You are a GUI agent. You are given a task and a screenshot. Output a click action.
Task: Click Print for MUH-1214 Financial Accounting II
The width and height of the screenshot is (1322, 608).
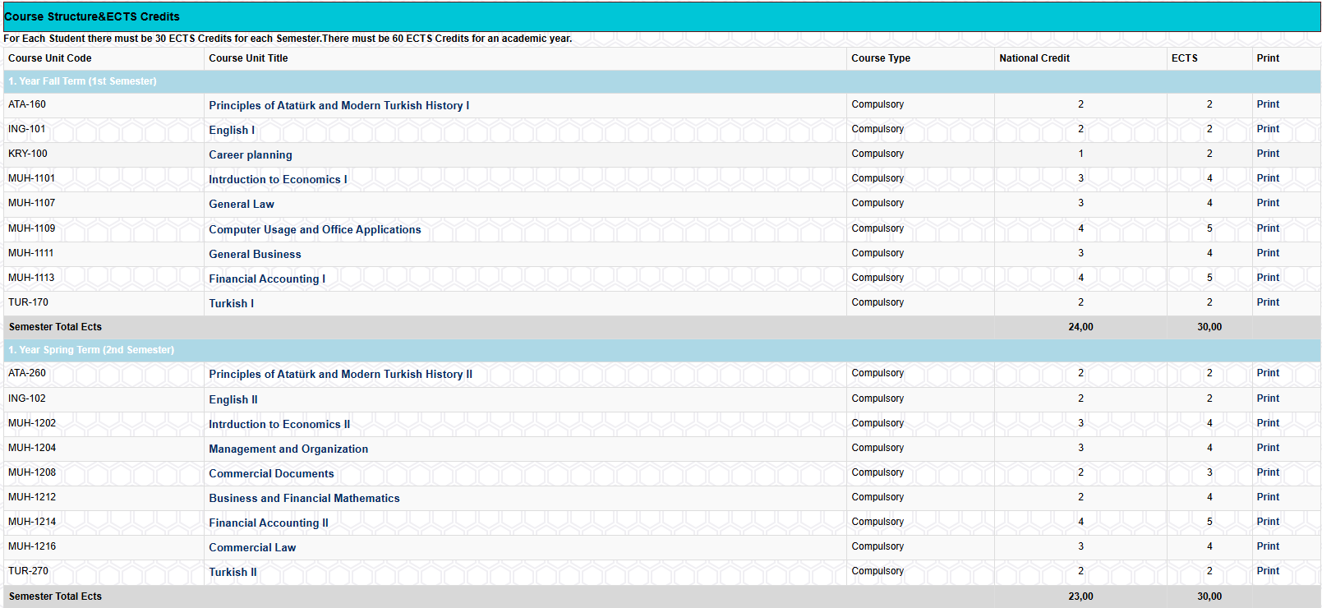tap(1267, 522)
